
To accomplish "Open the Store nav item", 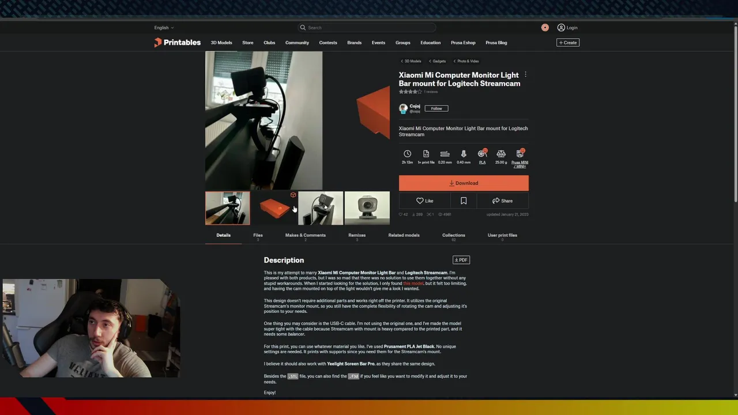I will [247, 43].
